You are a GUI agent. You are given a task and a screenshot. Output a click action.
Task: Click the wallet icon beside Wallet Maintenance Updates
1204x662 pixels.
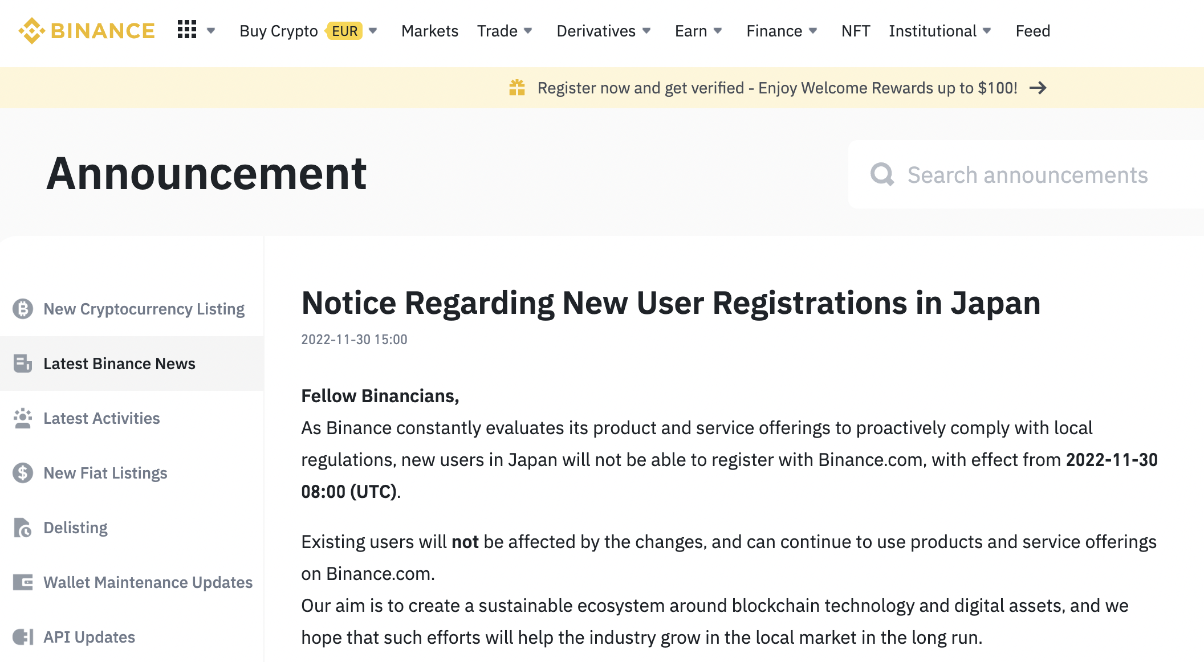coord(23,582)
